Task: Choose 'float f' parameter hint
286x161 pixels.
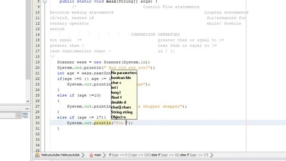Action: click(116, 97)
